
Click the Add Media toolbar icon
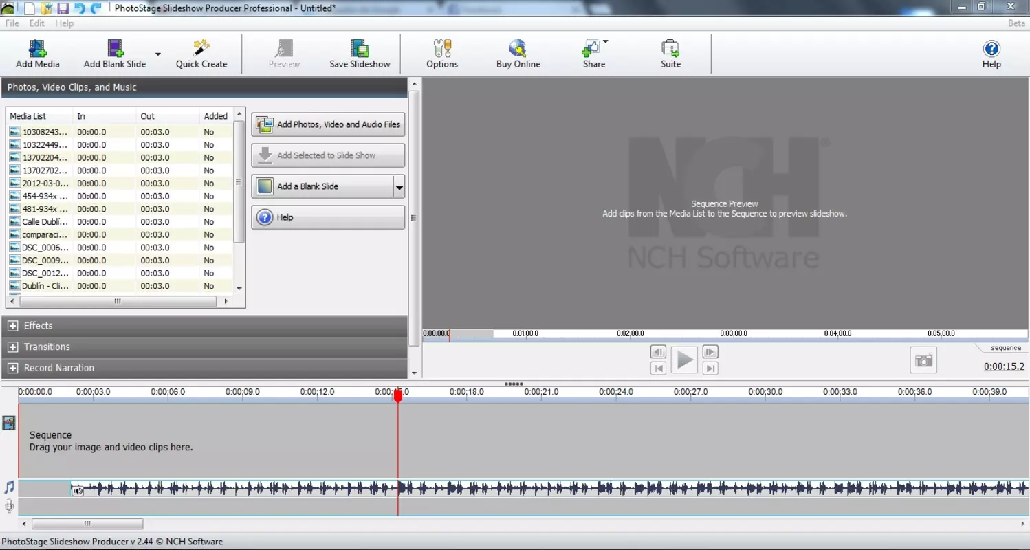(x=38, y=54)
